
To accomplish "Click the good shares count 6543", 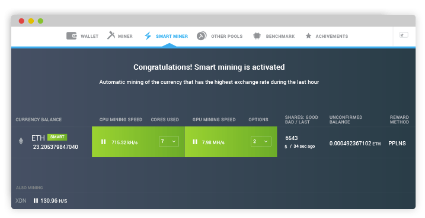I will (292, 138).
